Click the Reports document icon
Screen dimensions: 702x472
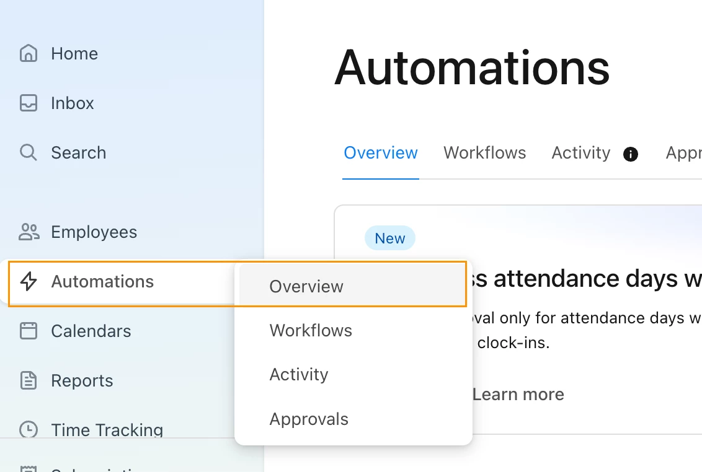(28, 381)
